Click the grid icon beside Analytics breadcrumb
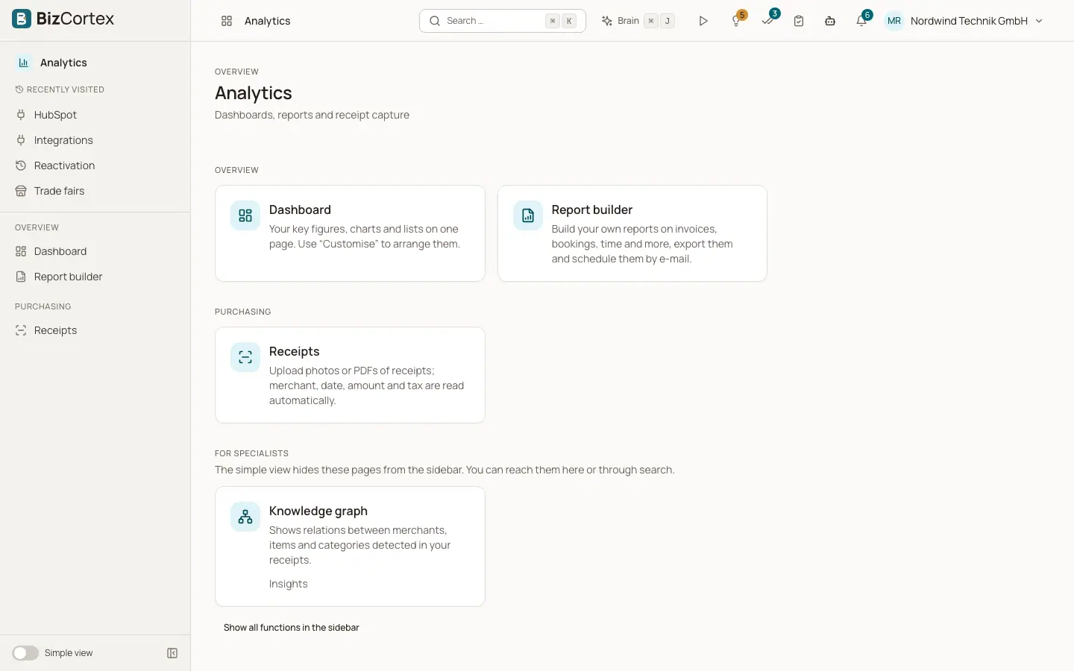 click(227, 21)
